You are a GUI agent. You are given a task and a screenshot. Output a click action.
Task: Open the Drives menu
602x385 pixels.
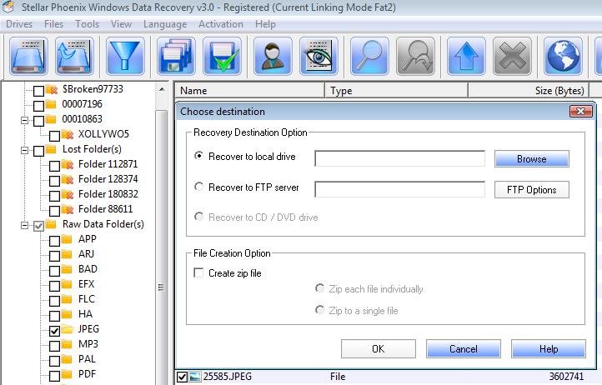point(19,24)
